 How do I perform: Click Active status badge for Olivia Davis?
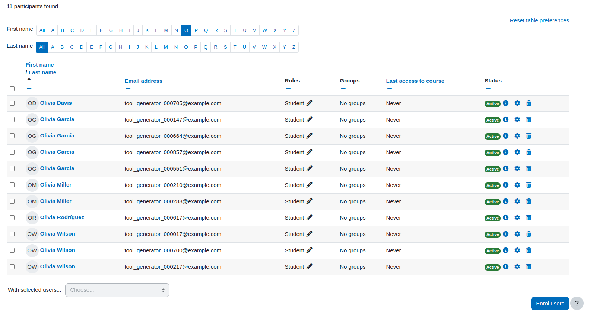tap(492, 104)
